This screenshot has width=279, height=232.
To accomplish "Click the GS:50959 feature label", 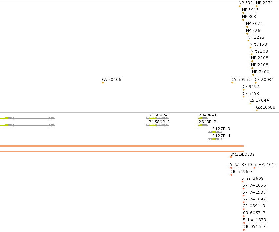I will click(x=241, y=80).
